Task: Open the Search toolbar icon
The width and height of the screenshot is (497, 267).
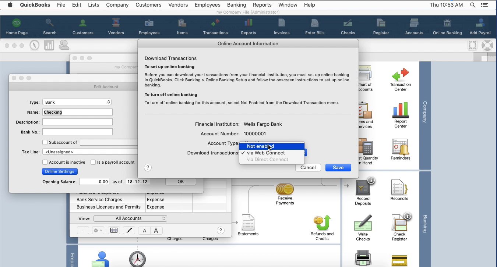Action: click(50, 26)
